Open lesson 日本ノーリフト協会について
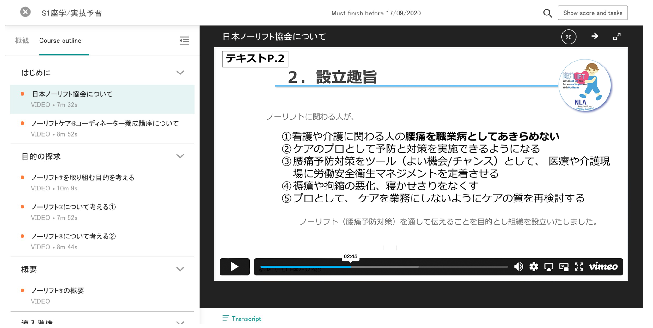 (x=102, y=99)
